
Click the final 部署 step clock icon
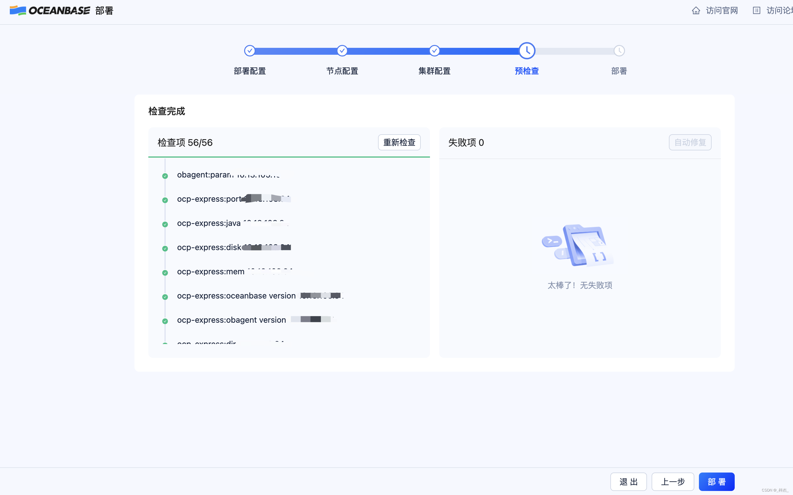pos(619,51)
